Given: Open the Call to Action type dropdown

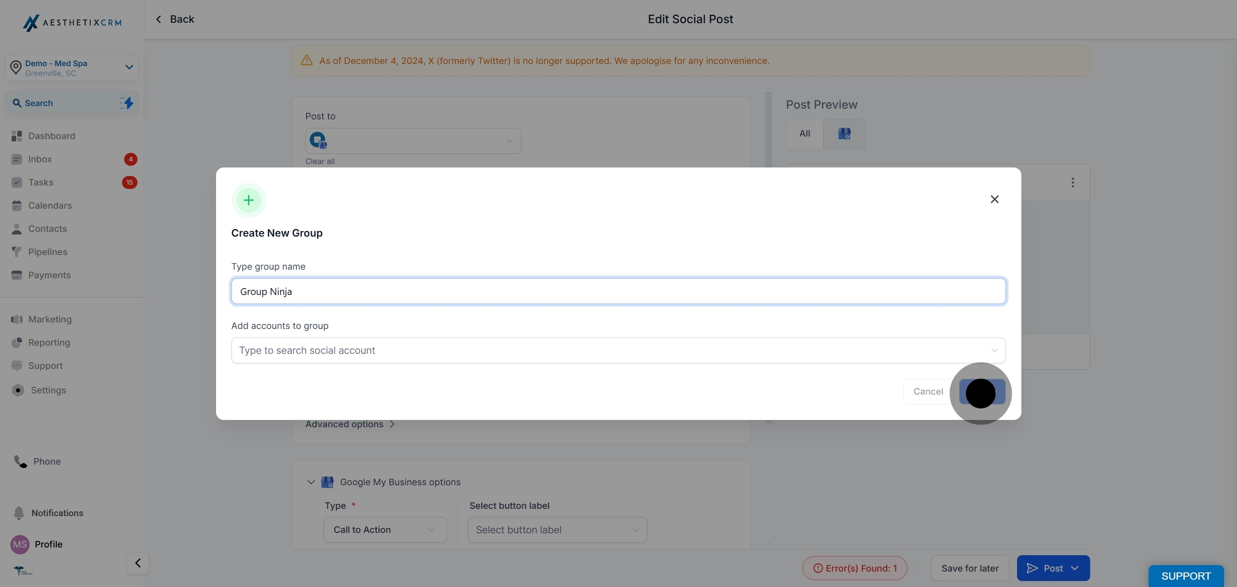Looking at the screenshot, I should click(x=385, y=530).
